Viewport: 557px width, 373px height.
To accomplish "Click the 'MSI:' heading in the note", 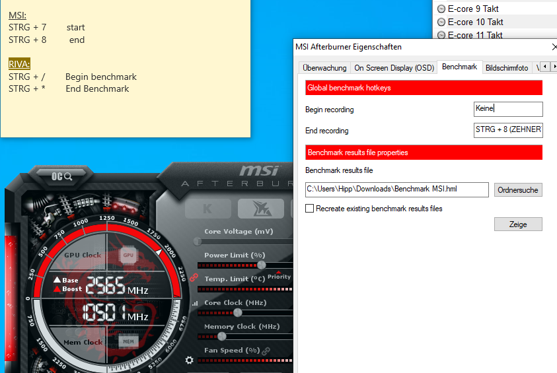I will click(x=17, y=16).
